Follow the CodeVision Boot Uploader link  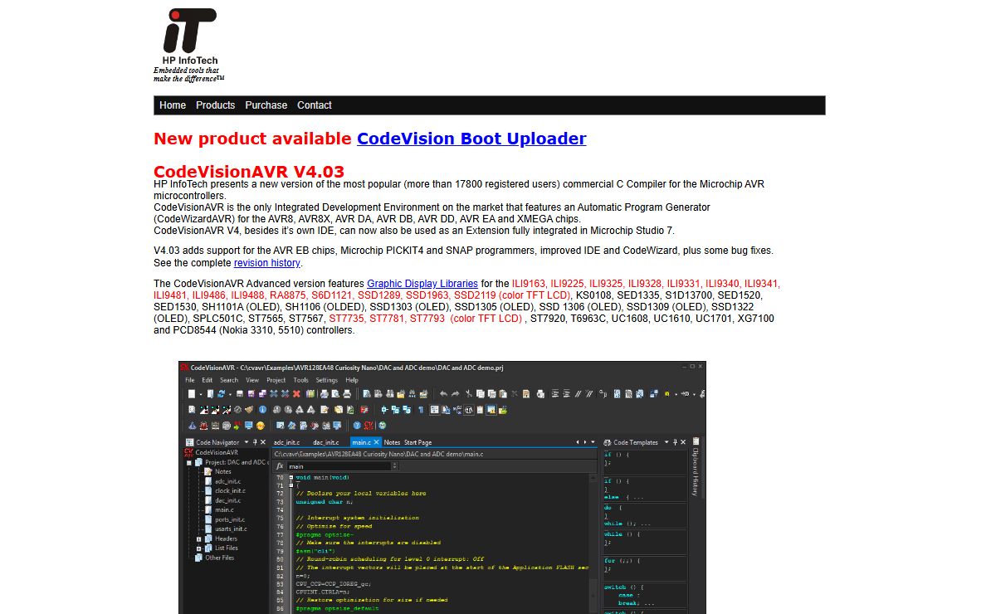click(x=471, y=139)
